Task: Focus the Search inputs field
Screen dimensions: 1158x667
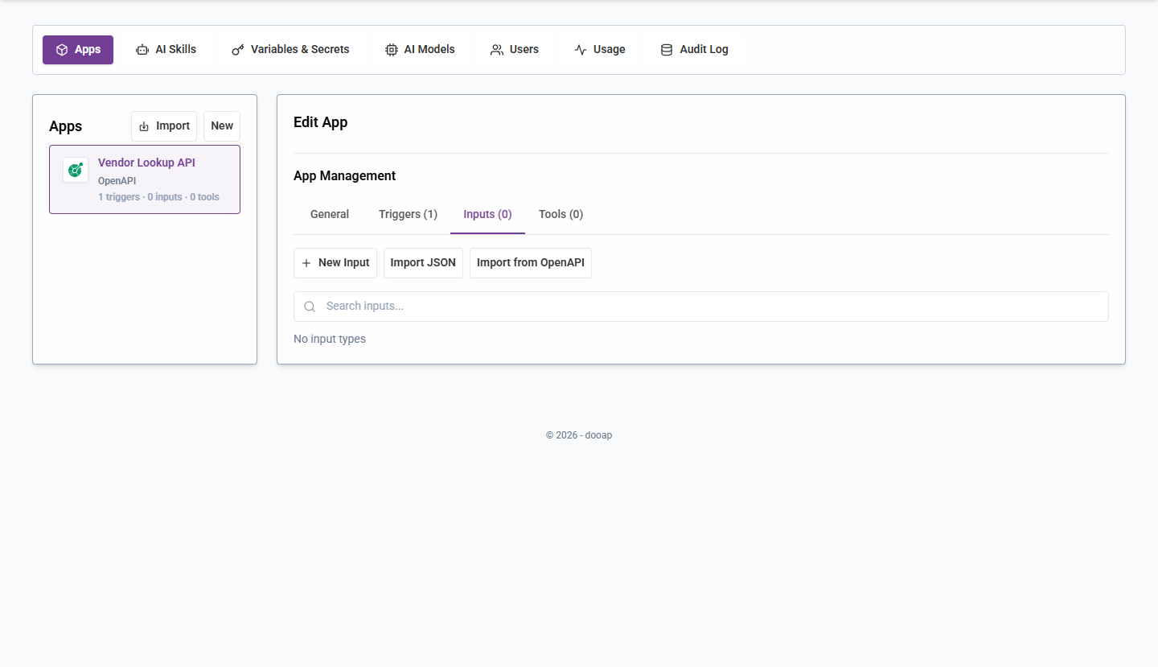Action: tap(701, 307)
